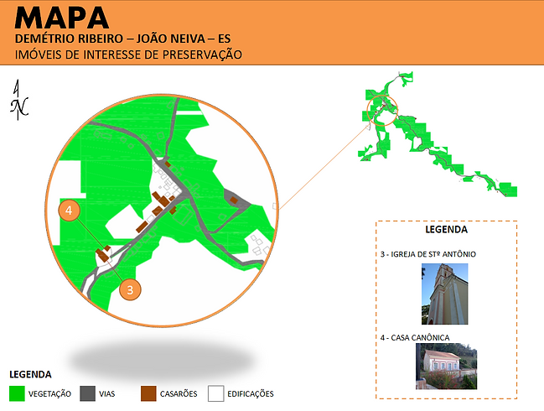The height and width of the screenshot is (411, 544).
Task: Open the Igreja de Stº Antônio photo
Action: [x=445, y=294]
